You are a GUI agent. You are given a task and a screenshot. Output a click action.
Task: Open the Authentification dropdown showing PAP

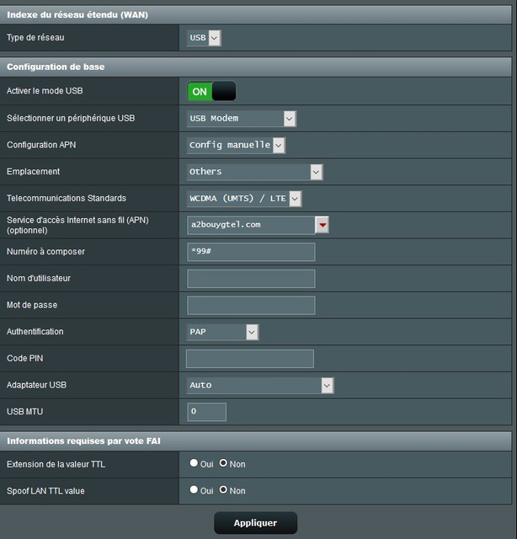tap(222, 332)
